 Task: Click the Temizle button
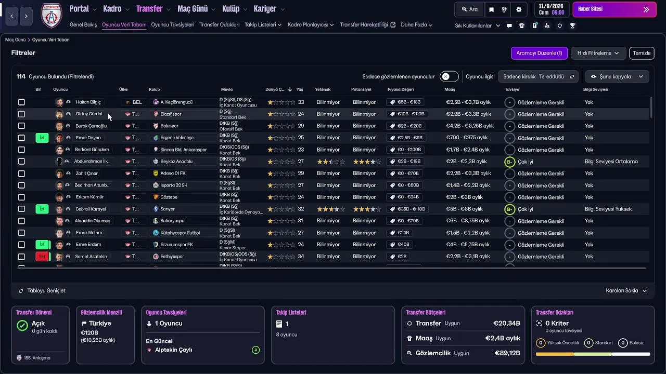coord(642,53)
